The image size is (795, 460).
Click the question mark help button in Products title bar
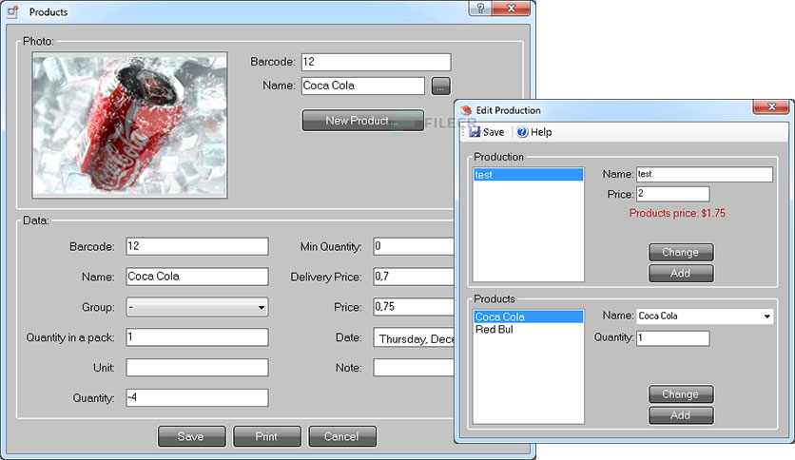click(479, 9)
